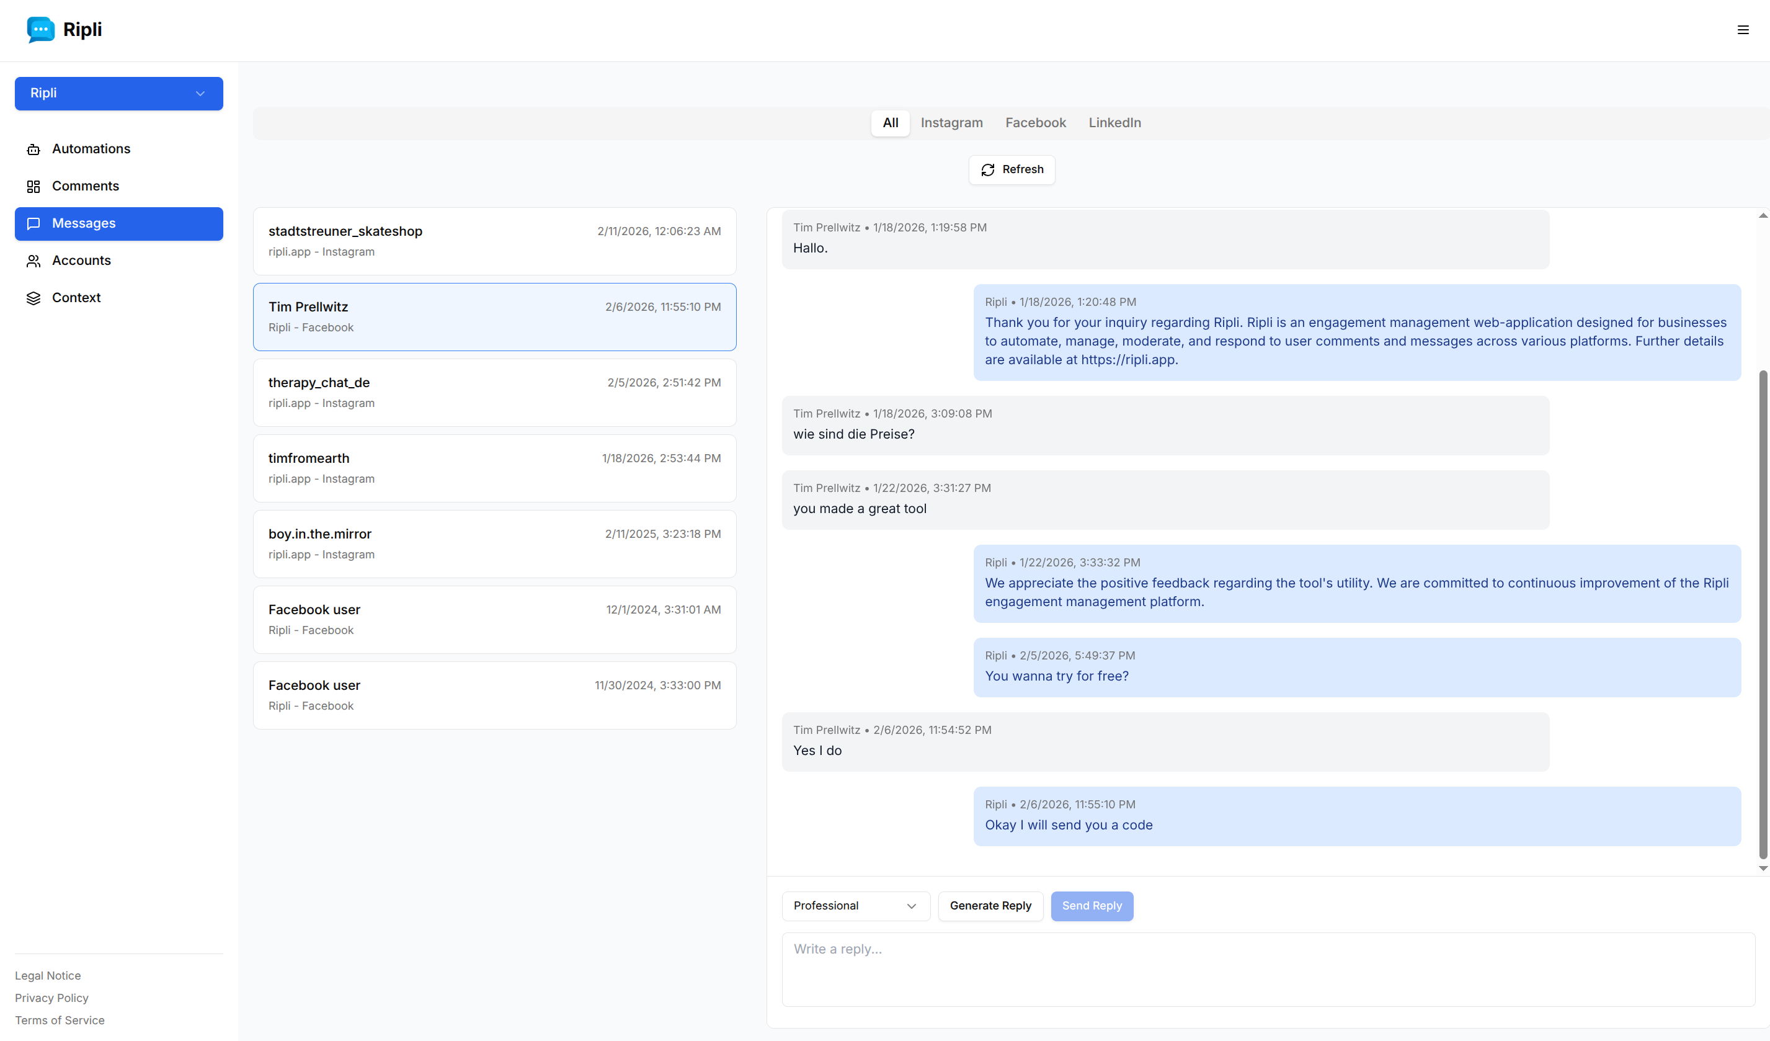Open Messages in the sidebar

point(118,223)
